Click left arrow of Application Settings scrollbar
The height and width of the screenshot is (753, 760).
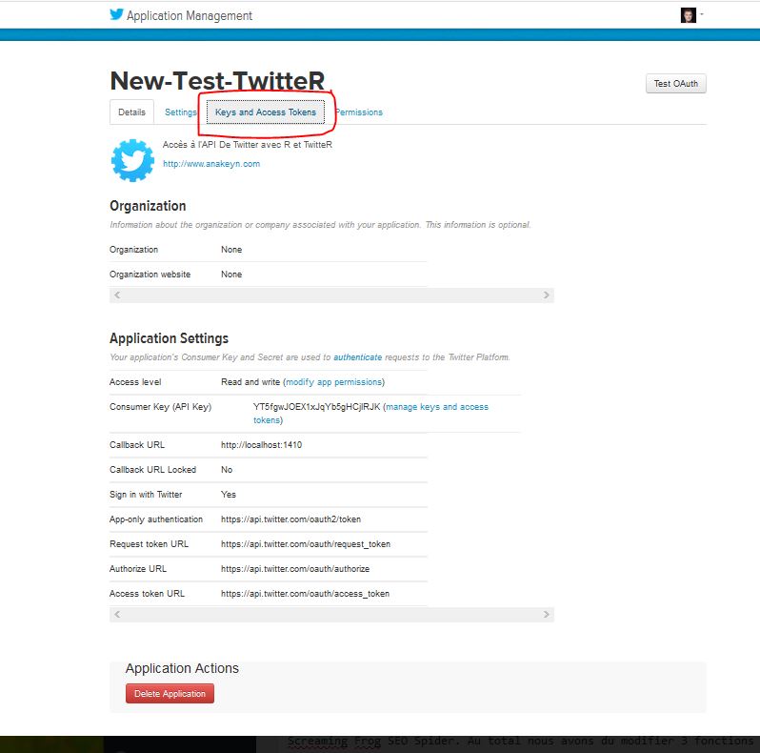(117, 614)
